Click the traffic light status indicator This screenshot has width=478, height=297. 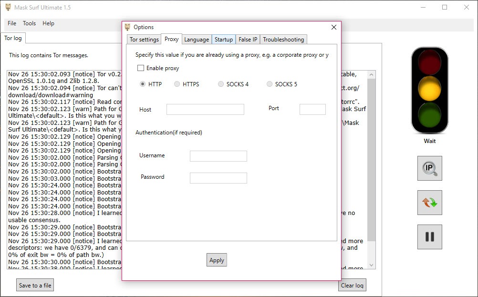[x=429, y=91]
